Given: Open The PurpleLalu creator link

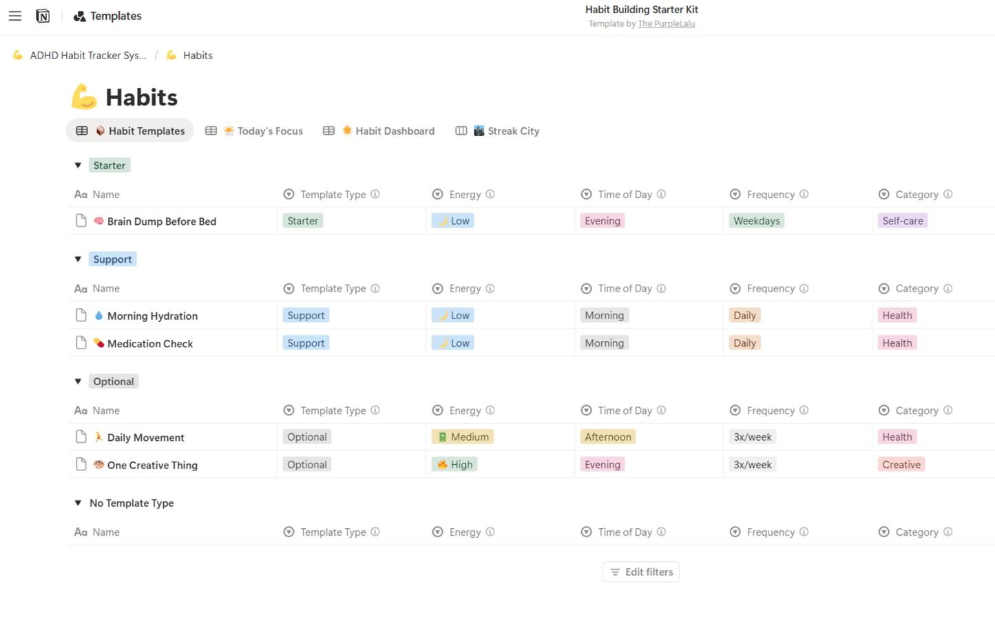Looking at the screenshot, I should pos(666,23).
